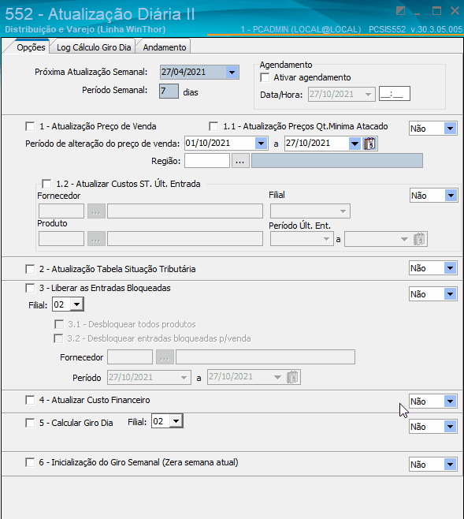
Task: Open dropdown arrow of 01/10/2021 start date
Action: [261, 144]
